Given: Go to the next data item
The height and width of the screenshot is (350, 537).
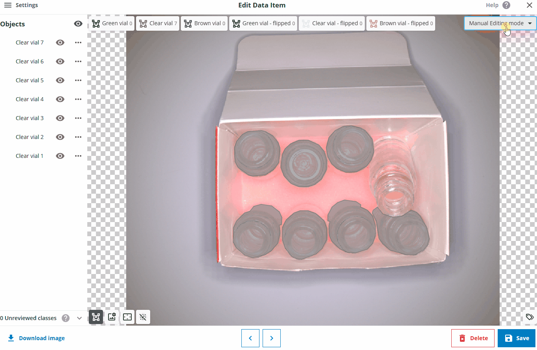Looking at the screenshot, I should (272, 338).
